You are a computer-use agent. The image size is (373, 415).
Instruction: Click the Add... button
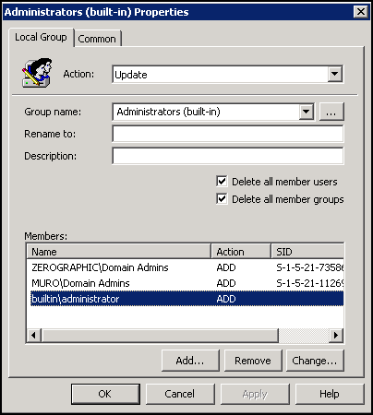pos(190,361)
